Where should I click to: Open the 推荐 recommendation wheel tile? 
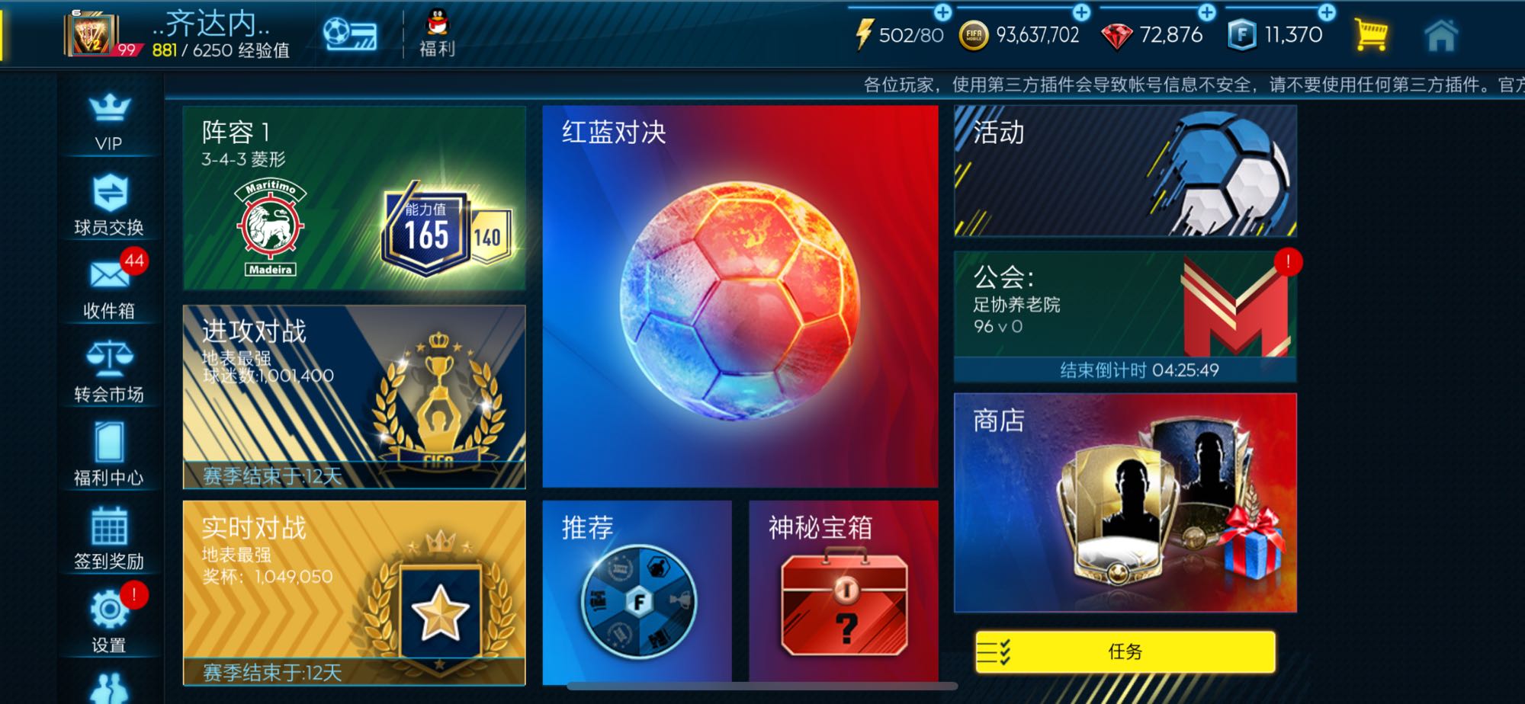[637, 591]
